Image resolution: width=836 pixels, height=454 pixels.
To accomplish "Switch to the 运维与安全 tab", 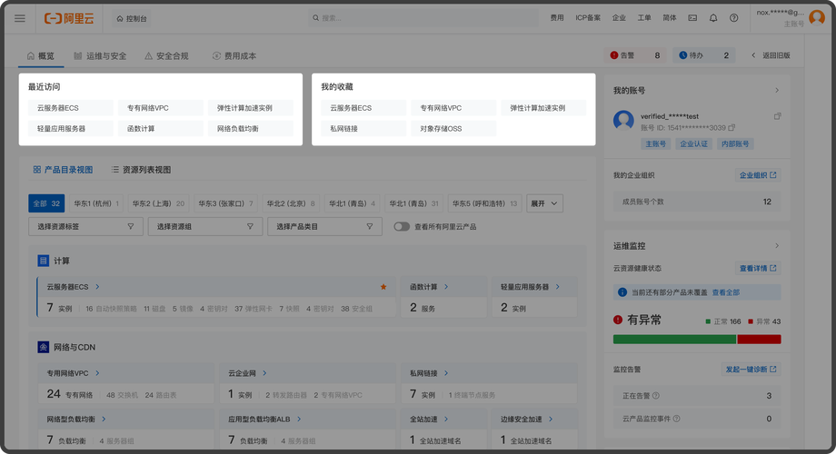I will coord(100,56).
